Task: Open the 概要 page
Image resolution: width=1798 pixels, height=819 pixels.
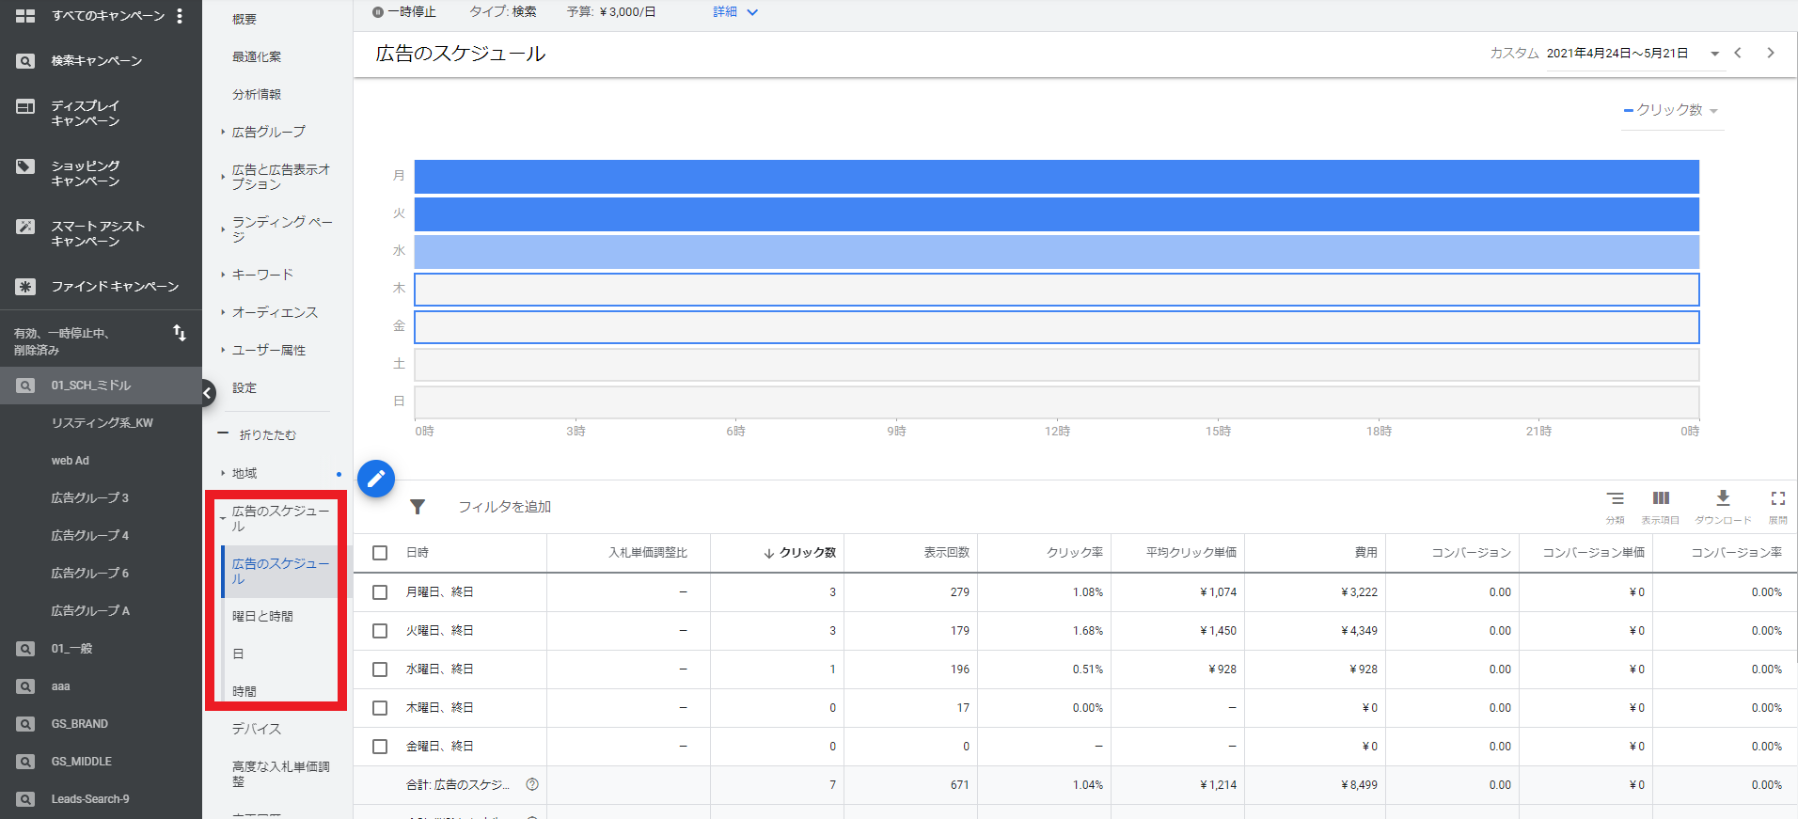Action: tap(244, 19)
